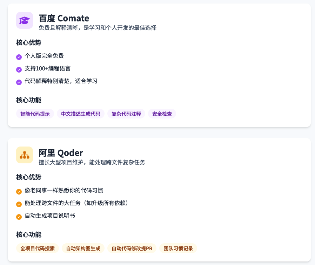The width and height of the screenshot is (315, 265).
Task: Click the orange check icon beside 自动生成项目说明书
Action: (x=19, y=217)
